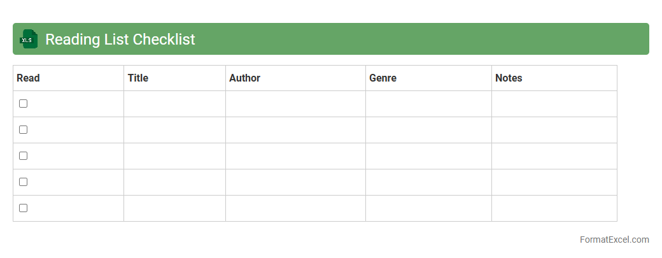Select the Title column header
Viewport: 662px width, 258px height.
pyautogui.click(x=138, y=78)
